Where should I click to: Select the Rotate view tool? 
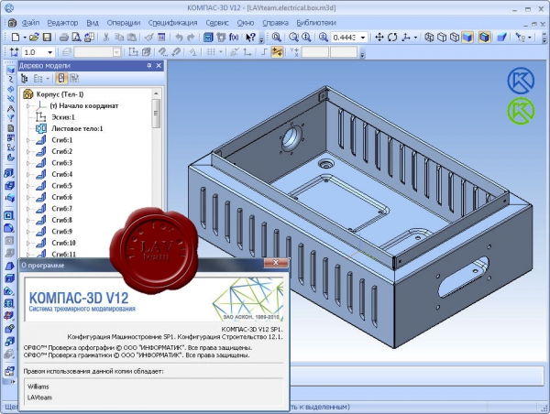pyautogui.click(x=392, y=38)
